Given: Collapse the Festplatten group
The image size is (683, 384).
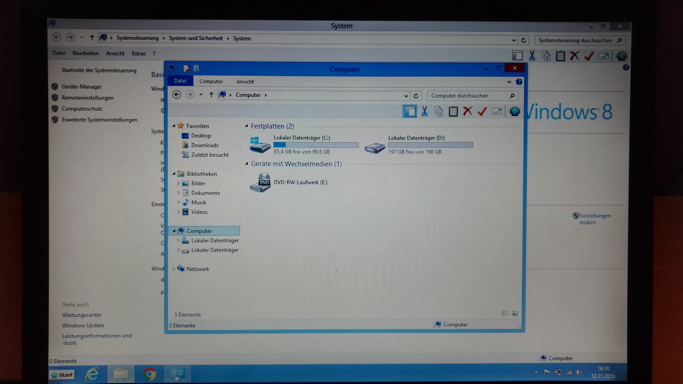Looking at the screenshot, I should 247,126.
